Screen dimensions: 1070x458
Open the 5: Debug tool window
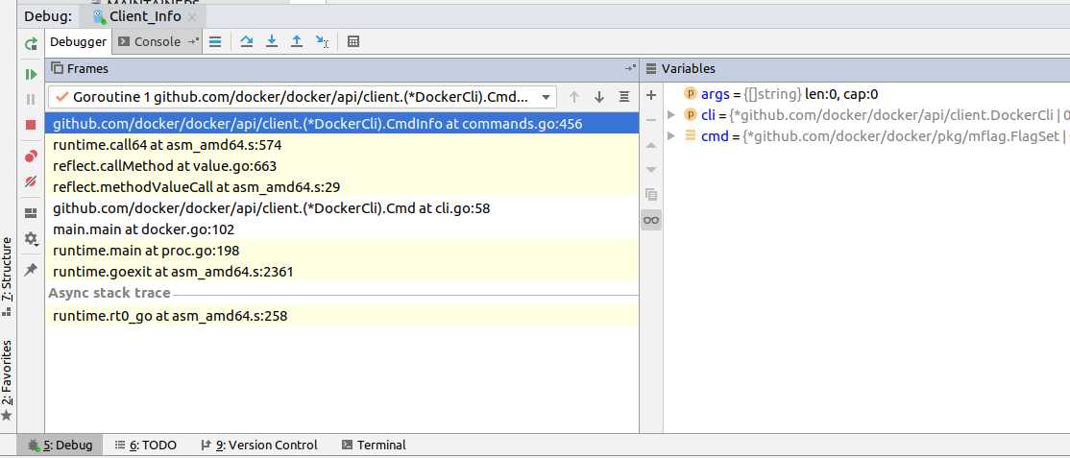(61, 445)
